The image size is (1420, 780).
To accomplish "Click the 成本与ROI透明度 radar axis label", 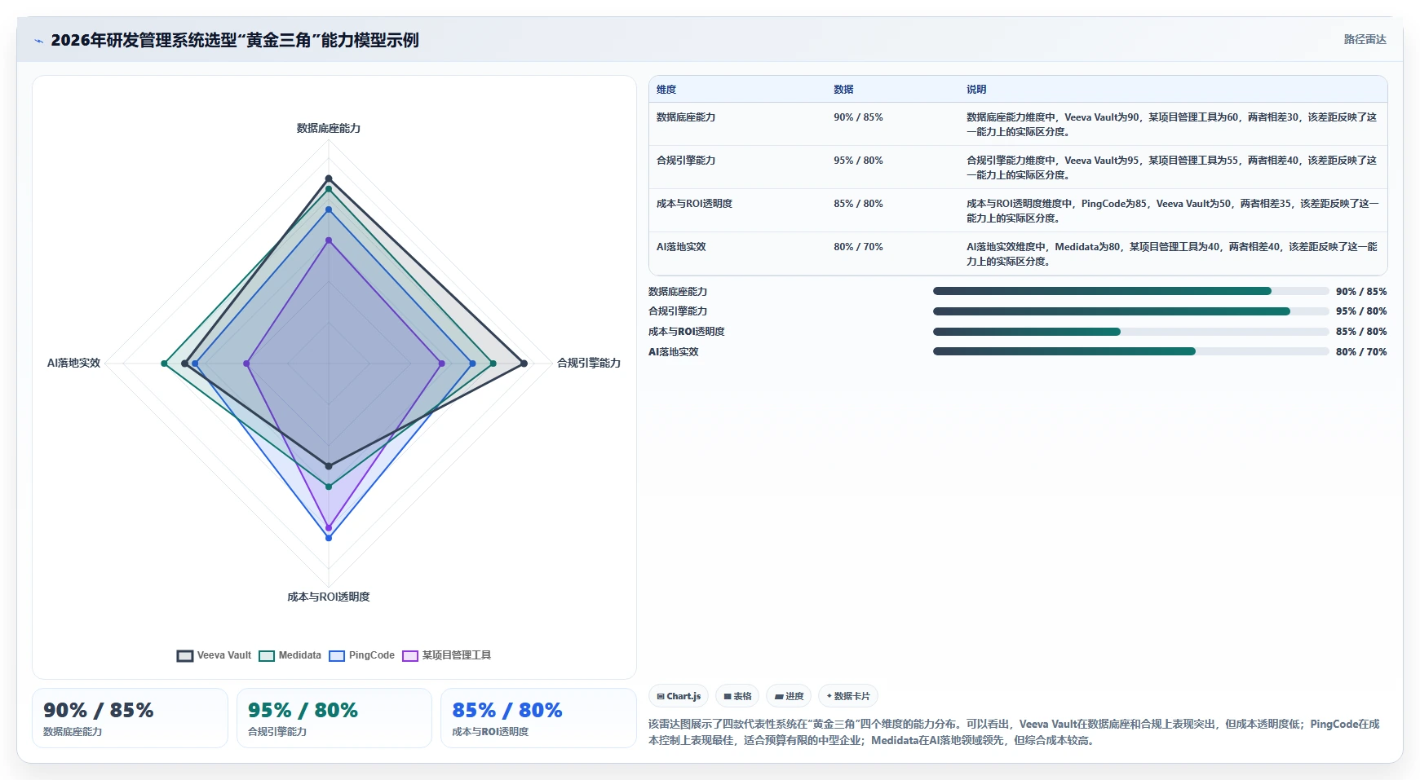I will pos(329,597).
